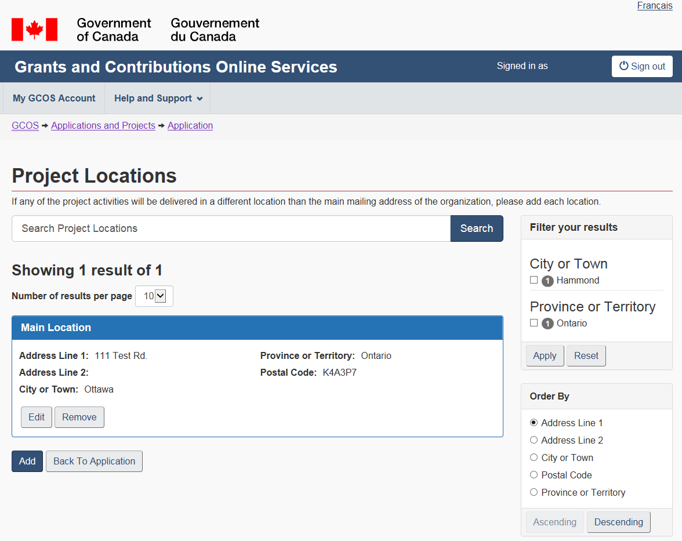Viewport: 682px width, 541px height.
Task: Select City or Town order option
Action: (534, 458)
